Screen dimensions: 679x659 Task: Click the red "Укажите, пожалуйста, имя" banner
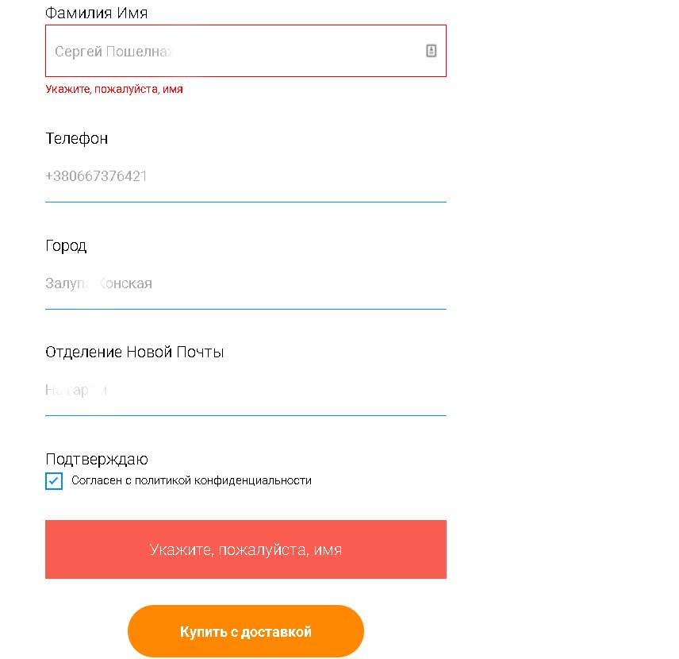(245, 549)
